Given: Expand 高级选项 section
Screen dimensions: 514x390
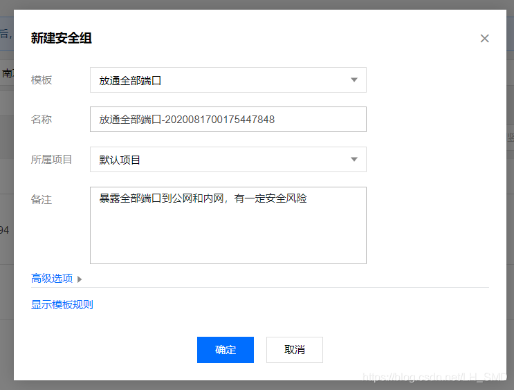Looking at the screenshot, I should [x=57, y=279].
